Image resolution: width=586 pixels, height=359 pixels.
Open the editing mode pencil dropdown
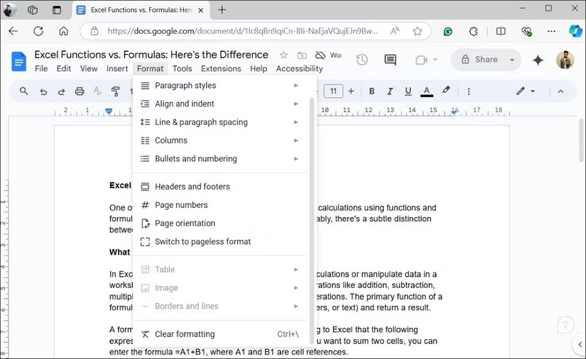pyautogui.click(x=526, y=91)
